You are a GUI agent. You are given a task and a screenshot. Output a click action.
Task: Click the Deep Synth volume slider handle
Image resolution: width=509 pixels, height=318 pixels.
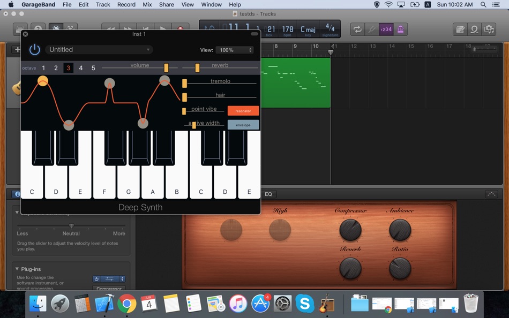coord(166,67)
